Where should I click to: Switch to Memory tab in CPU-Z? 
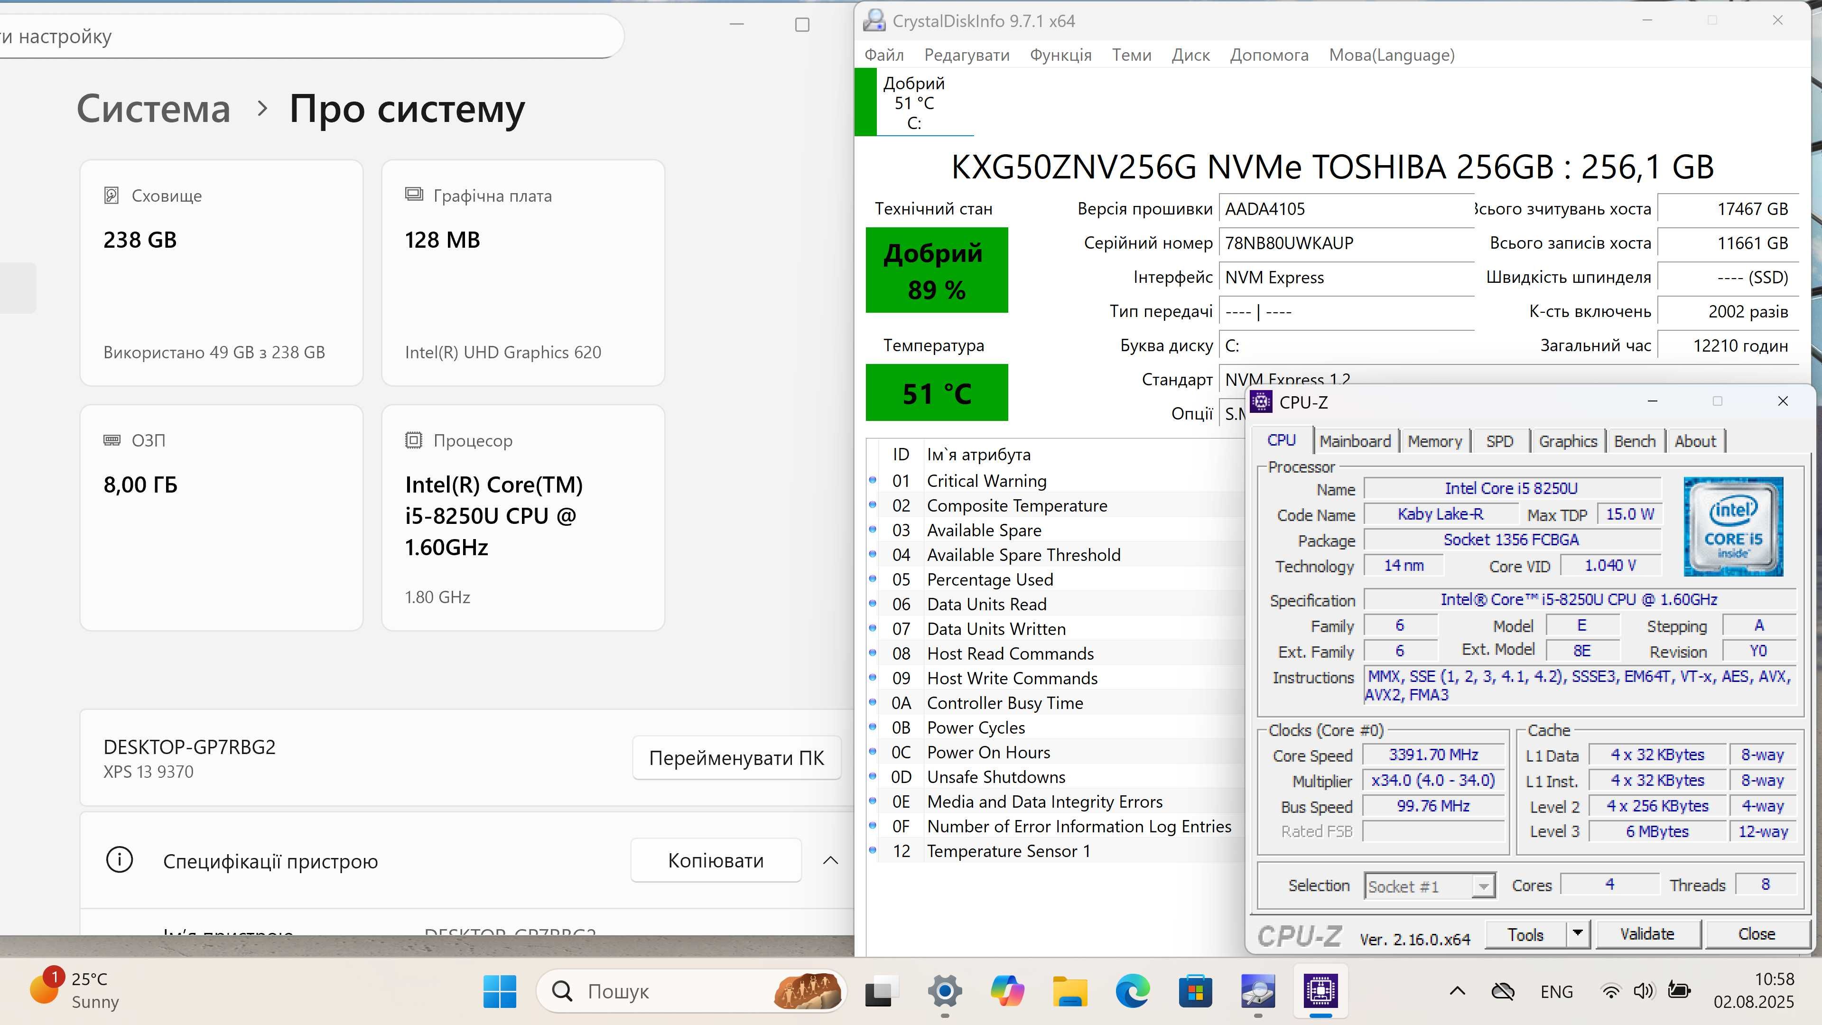(x=1434, y=441)
